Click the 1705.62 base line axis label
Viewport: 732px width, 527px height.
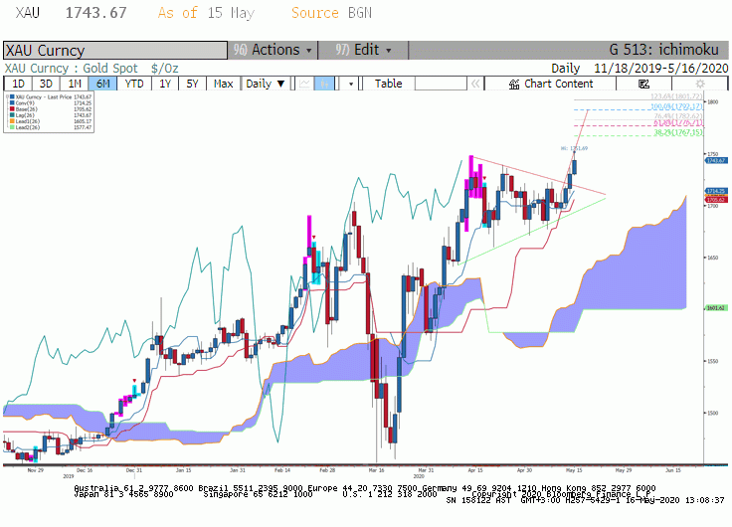coord(716,200)
